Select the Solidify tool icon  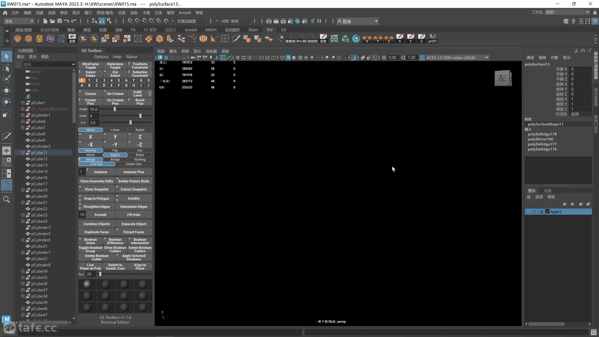134,198
